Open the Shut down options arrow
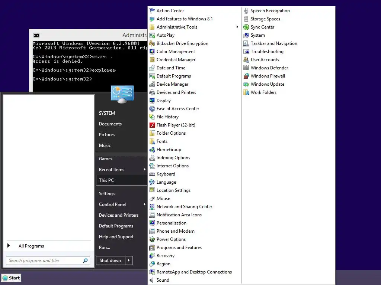Image resolution: width=381 pixels, height=285 pixels. pyautogui.click(x=129, y=261)
